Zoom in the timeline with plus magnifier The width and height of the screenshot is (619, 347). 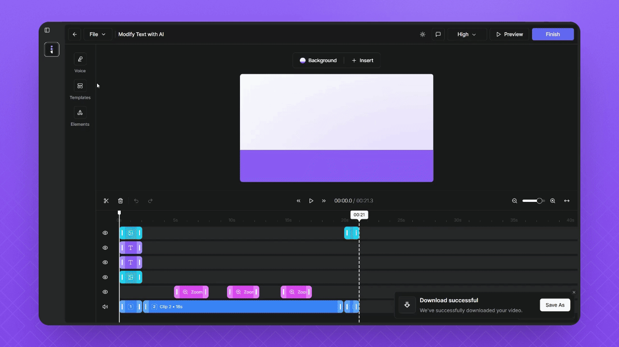(x=553, y=201)
